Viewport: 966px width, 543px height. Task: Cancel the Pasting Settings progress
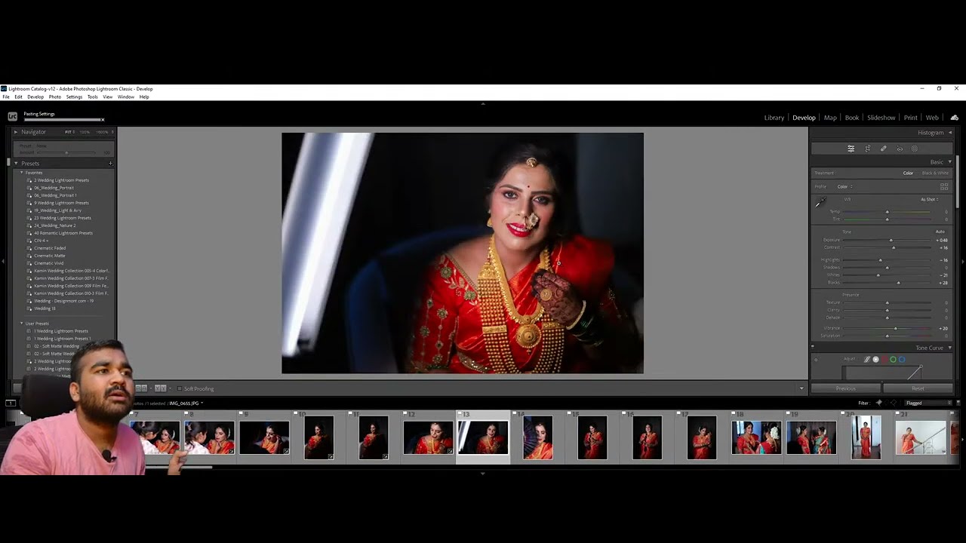coord(103,119)
